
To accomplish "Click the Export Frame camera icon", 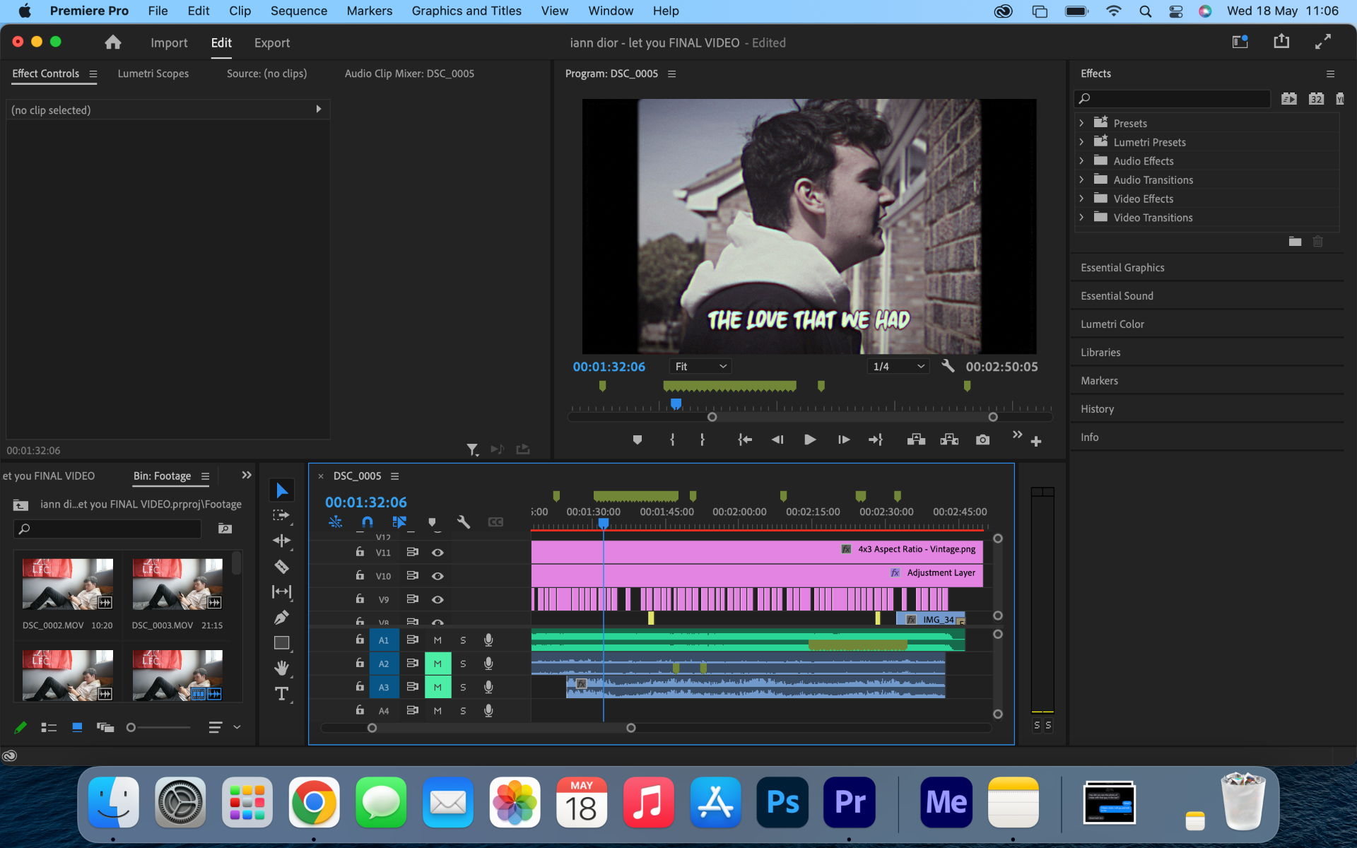I will click(982, 440).
